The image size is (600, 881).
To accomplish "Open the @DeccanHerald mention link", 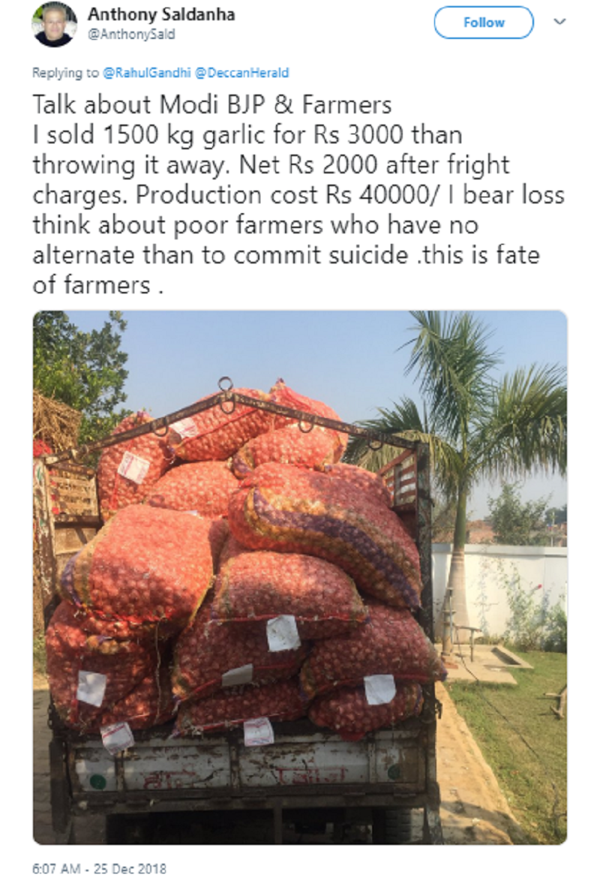I will pyautogui.click(x=241, y=73).
